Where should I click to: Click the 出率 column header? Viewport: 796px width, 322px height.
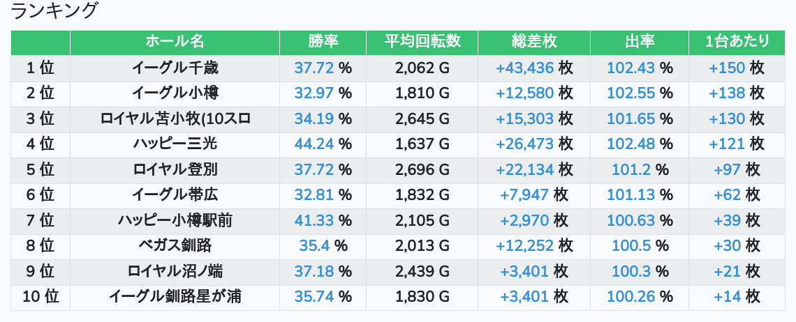coord(639,42)
